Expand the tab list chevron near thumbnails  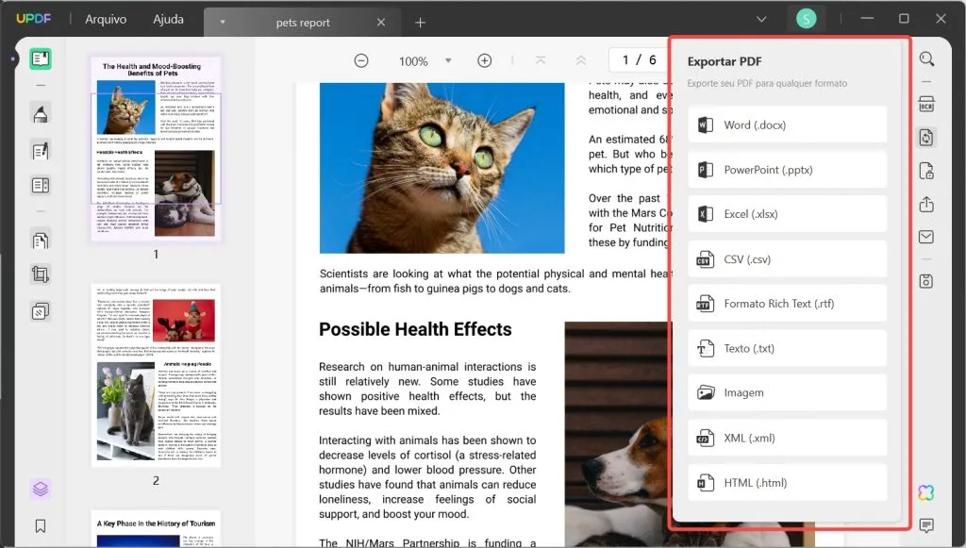[x=223, y=19]
